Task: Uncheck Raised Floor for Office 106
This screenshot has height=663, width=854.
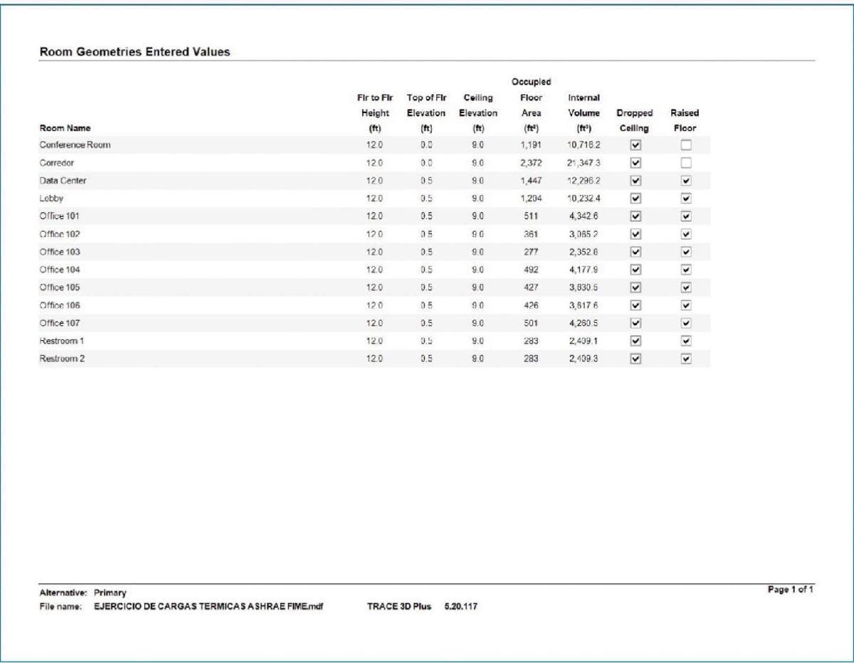Action: [686, 305]
